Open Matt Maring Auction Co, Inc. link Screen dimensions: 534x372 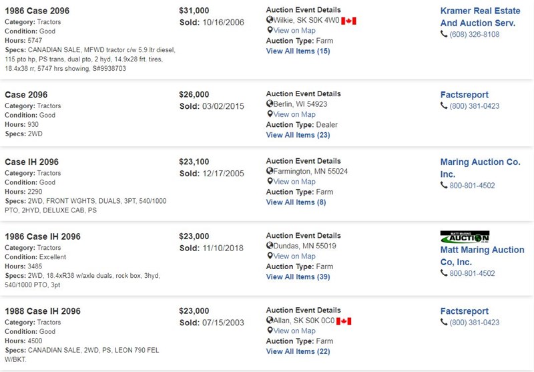482,256
